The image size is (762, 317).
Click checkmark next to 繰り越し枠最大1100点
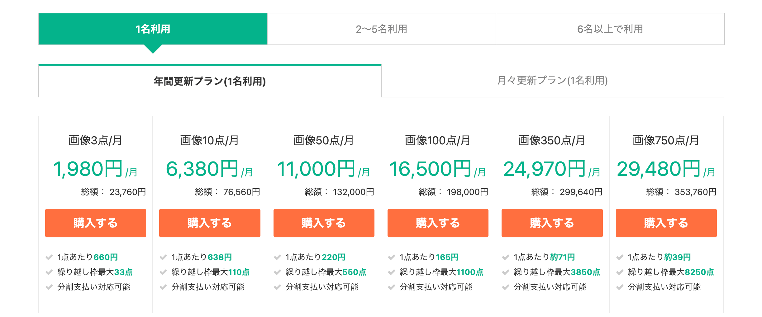coord(392,272)
